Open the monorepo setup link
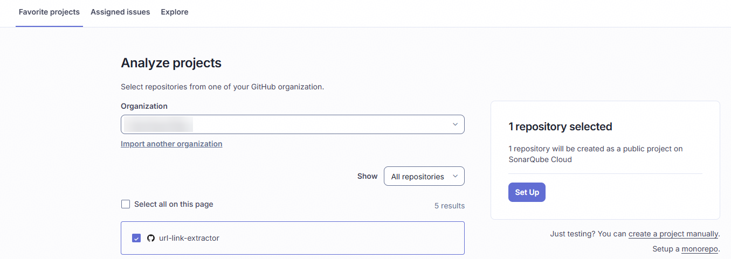 [x=700, y=249]
